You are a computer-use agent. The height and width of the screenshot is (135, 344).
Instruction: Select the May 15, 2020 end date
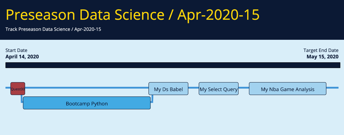click(x=322, y=57)
